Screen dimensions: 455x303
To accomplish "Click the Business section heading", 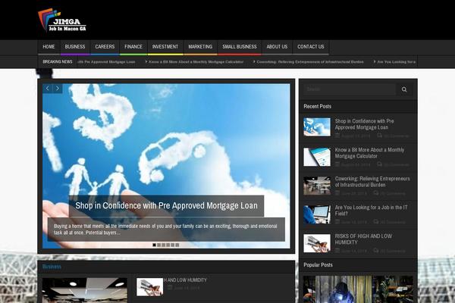I will [52, 267].
